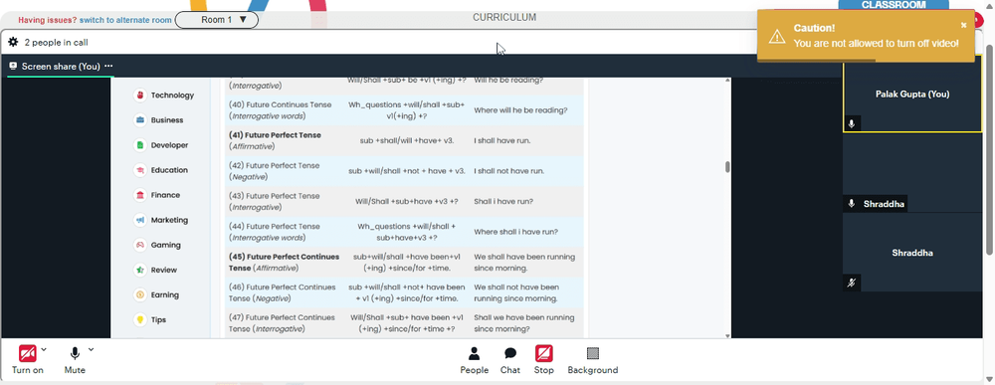Image resolution: width=995 pixels, height=385 pixels.
Task: Click the Tips lightbulb icon
Action: pos(139,319)
